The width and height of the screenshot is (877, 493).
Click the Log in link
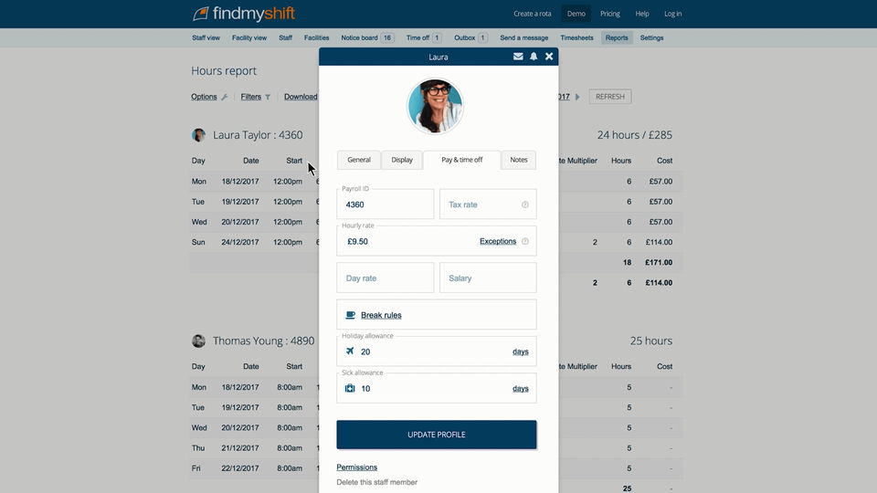click(673, 14)
